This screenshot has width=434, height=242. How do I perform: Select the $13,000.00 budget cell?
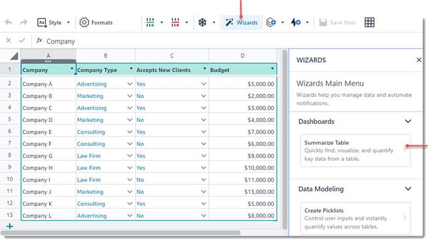[242, 192]
